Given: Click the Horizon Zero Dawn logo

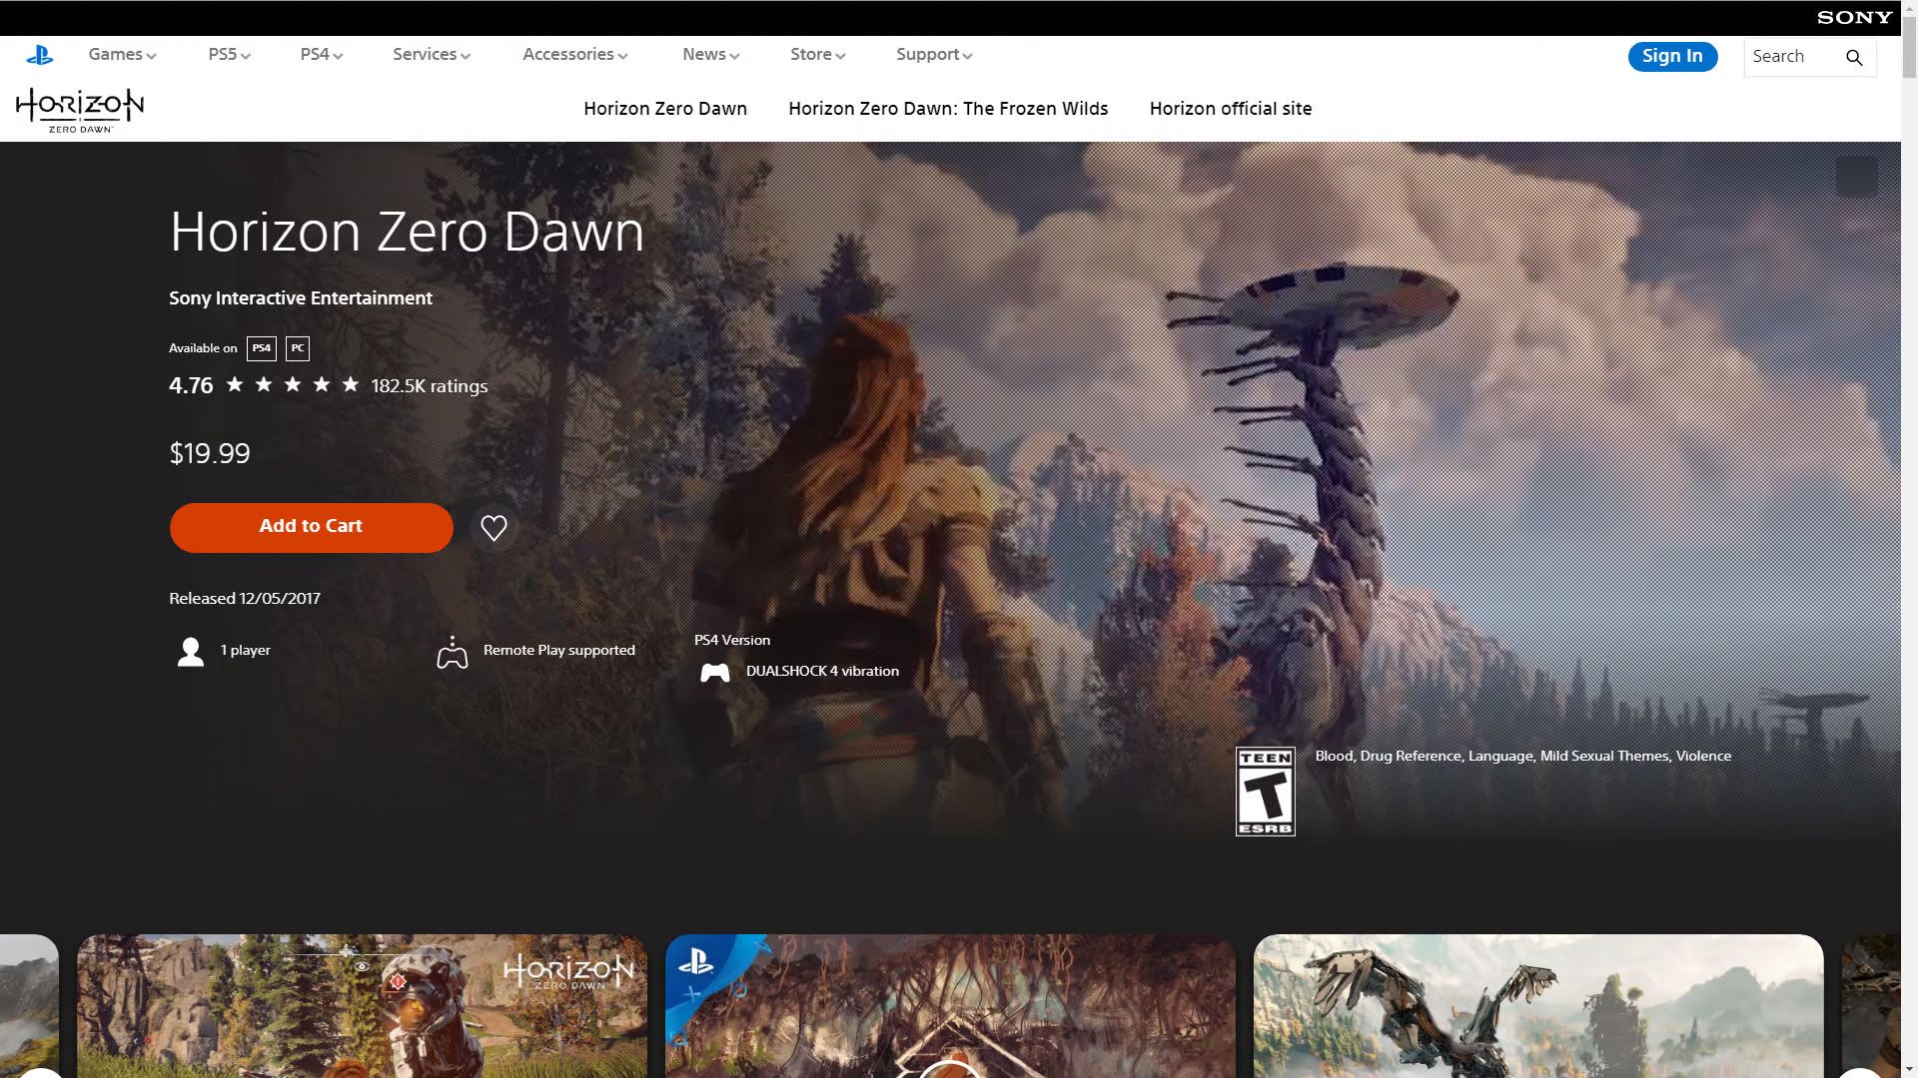Looking at the screenshot, I should [80, 110].
